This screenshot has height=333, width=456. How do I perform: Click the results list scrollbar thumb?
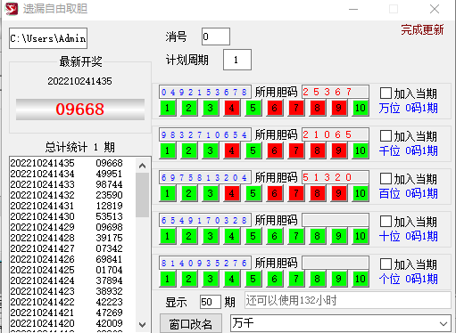[142, 195]
